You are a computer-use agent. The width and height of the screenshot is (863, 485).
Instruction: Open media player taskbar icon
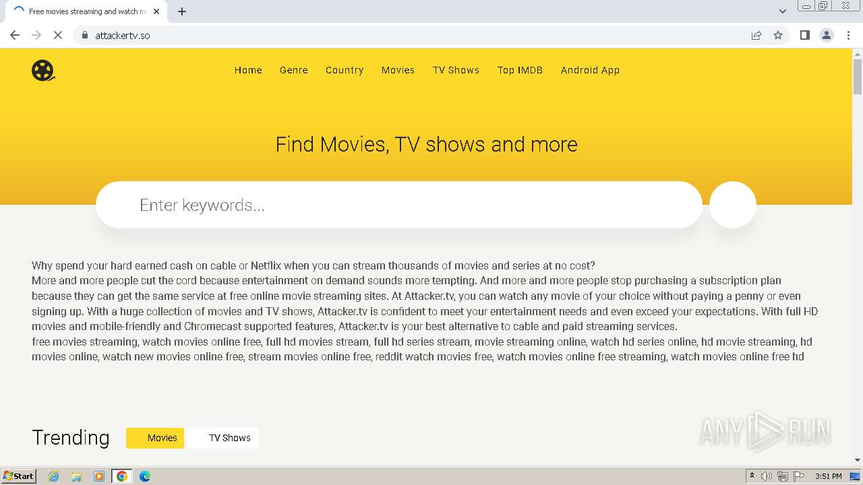point(99,476)
